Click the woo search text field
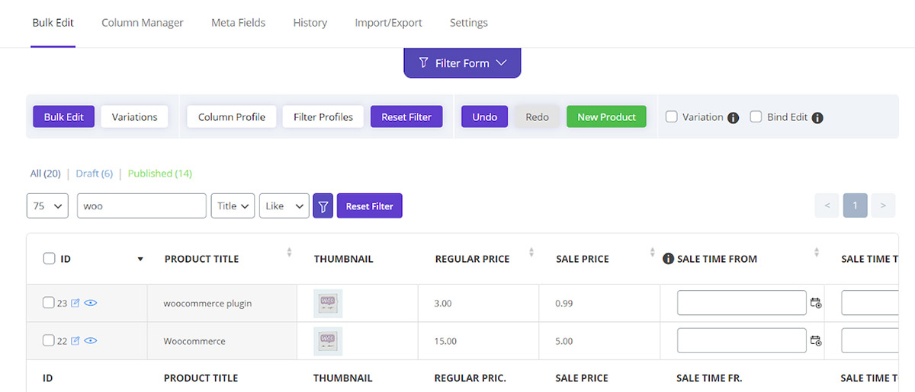 (x=142, y=206)
